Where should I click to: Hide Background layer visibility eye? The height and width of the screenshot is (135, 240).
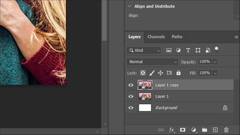tap(131, 108)
